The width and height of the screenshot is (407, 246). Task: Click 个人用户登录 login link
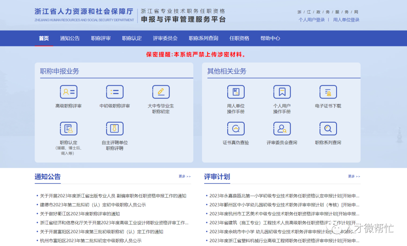(x=312, y=19)
